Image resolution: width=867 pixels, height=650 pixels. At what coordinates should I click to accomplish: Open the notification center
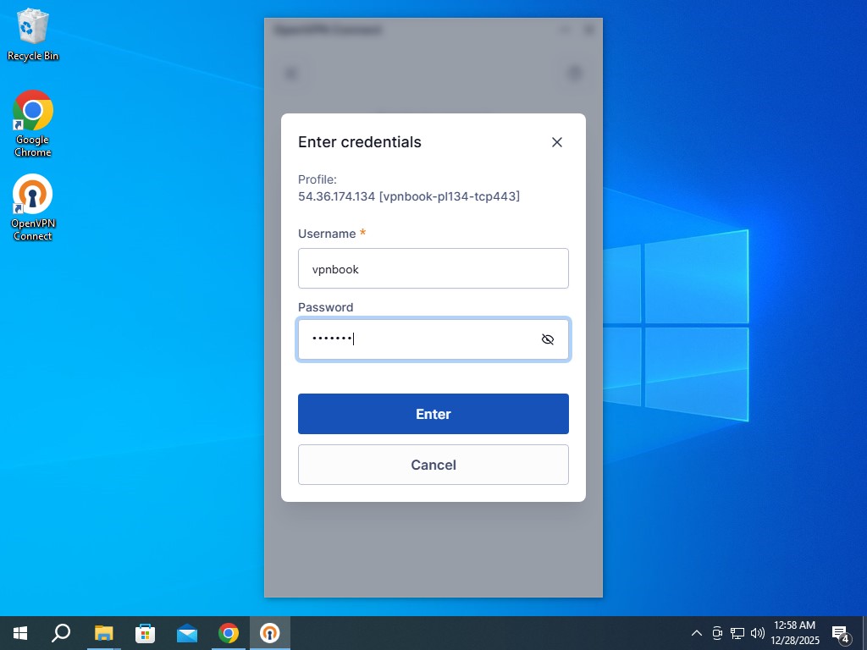pos(840,633)
